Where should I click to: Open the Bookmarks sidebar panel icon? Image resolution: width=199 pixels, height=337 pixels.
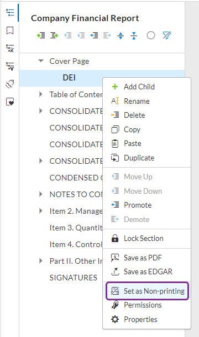tap(10, 31)
